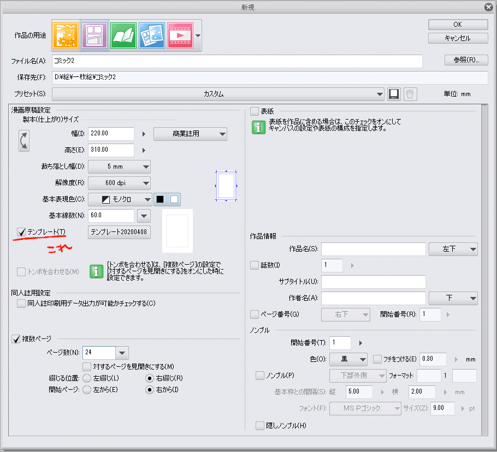Open the 裁ち落とし幅 5 mm dropdown
The image size is (497, 452).
pos(119,166)
